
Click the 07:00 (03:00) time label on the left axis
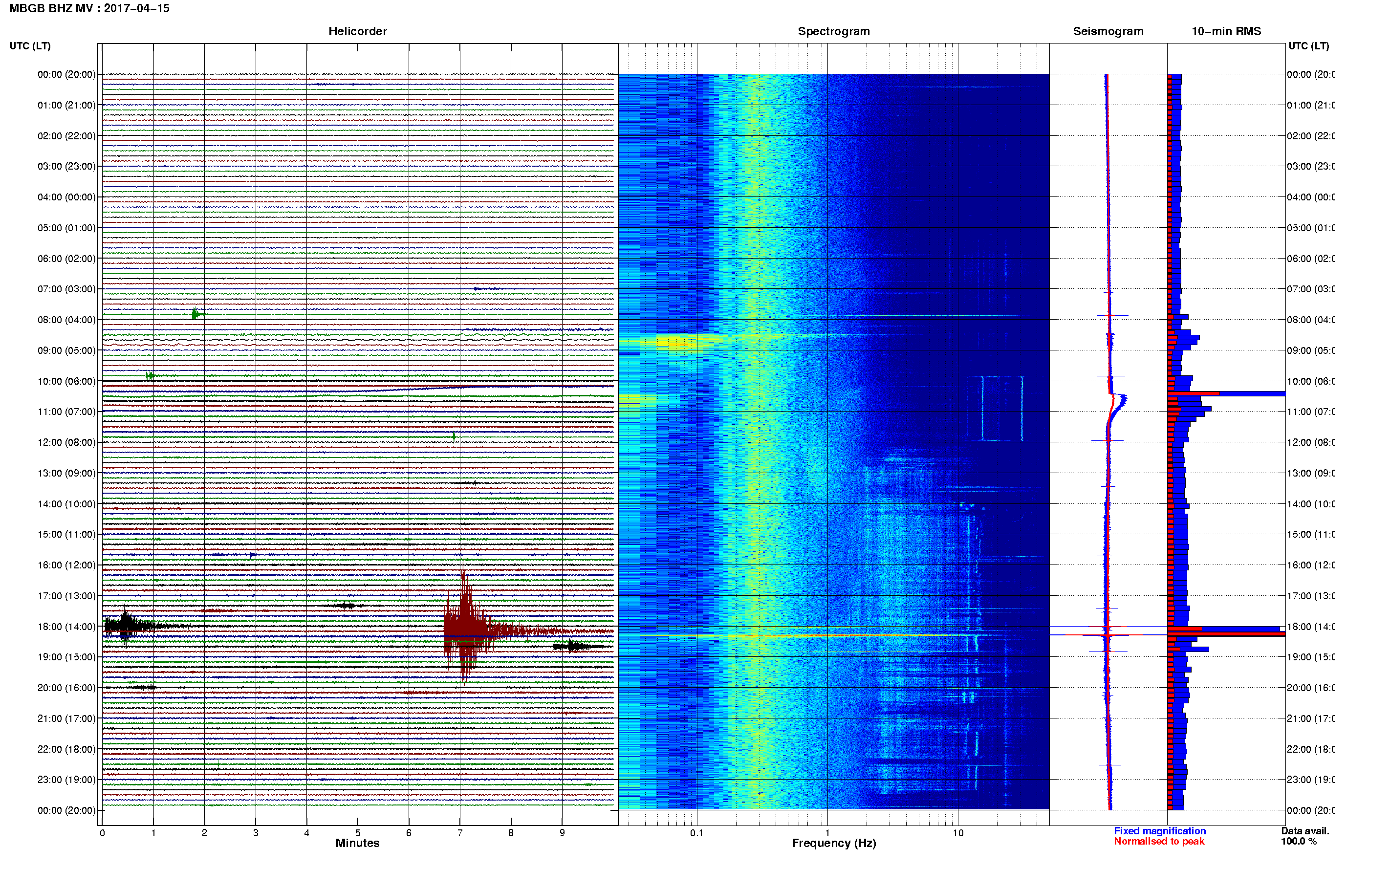(x=66, y=289)
